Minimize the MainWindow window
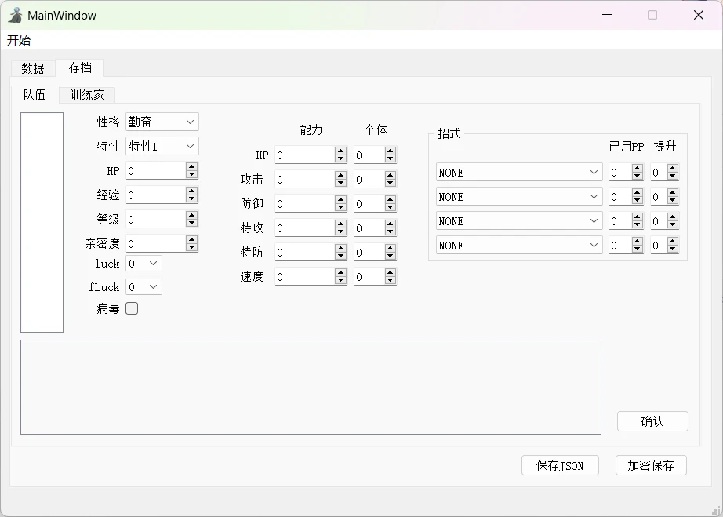723x517 pixels. [607, 15]
